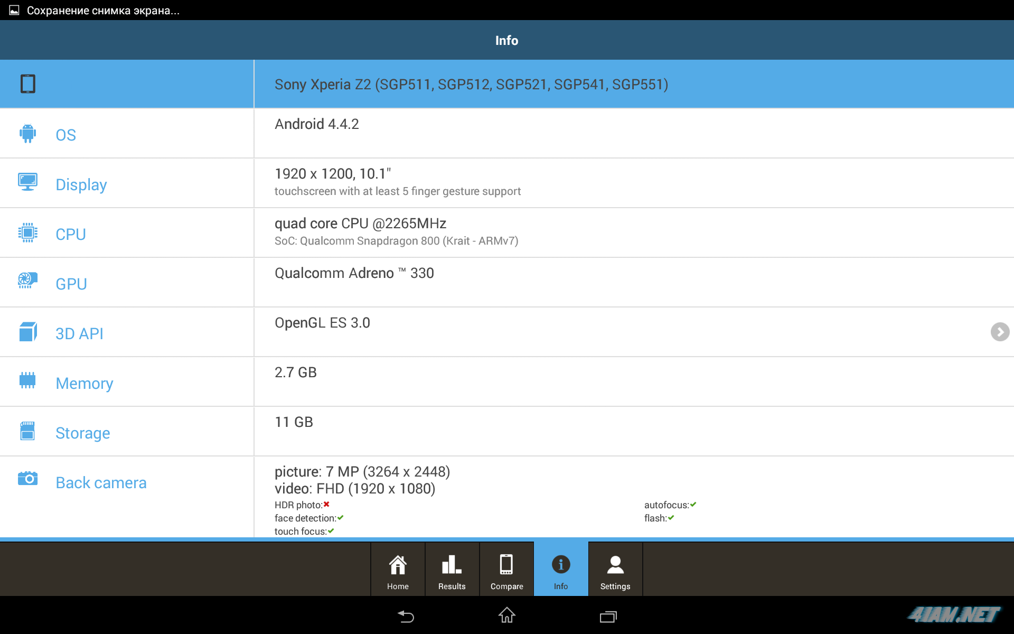Click the Display label
This screenshot has height=634, width=1014.
(81, 185)
